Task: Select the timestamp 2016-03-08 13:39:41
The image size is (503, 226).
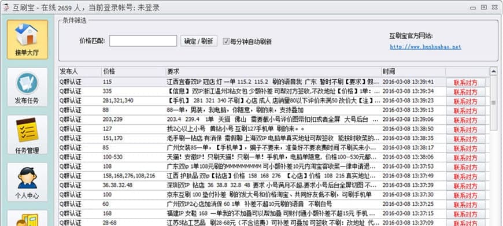Action: [x=408, y=81]
